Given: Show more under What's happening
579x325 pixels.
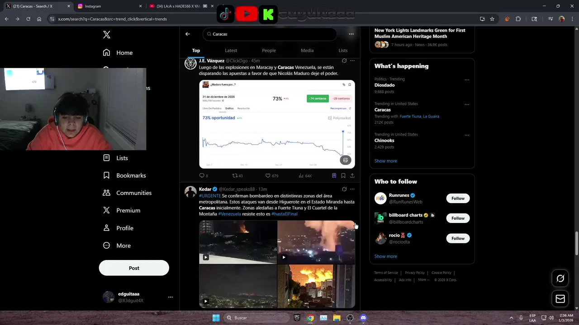Looking at the screenshot, I should [x=385, y=161].
